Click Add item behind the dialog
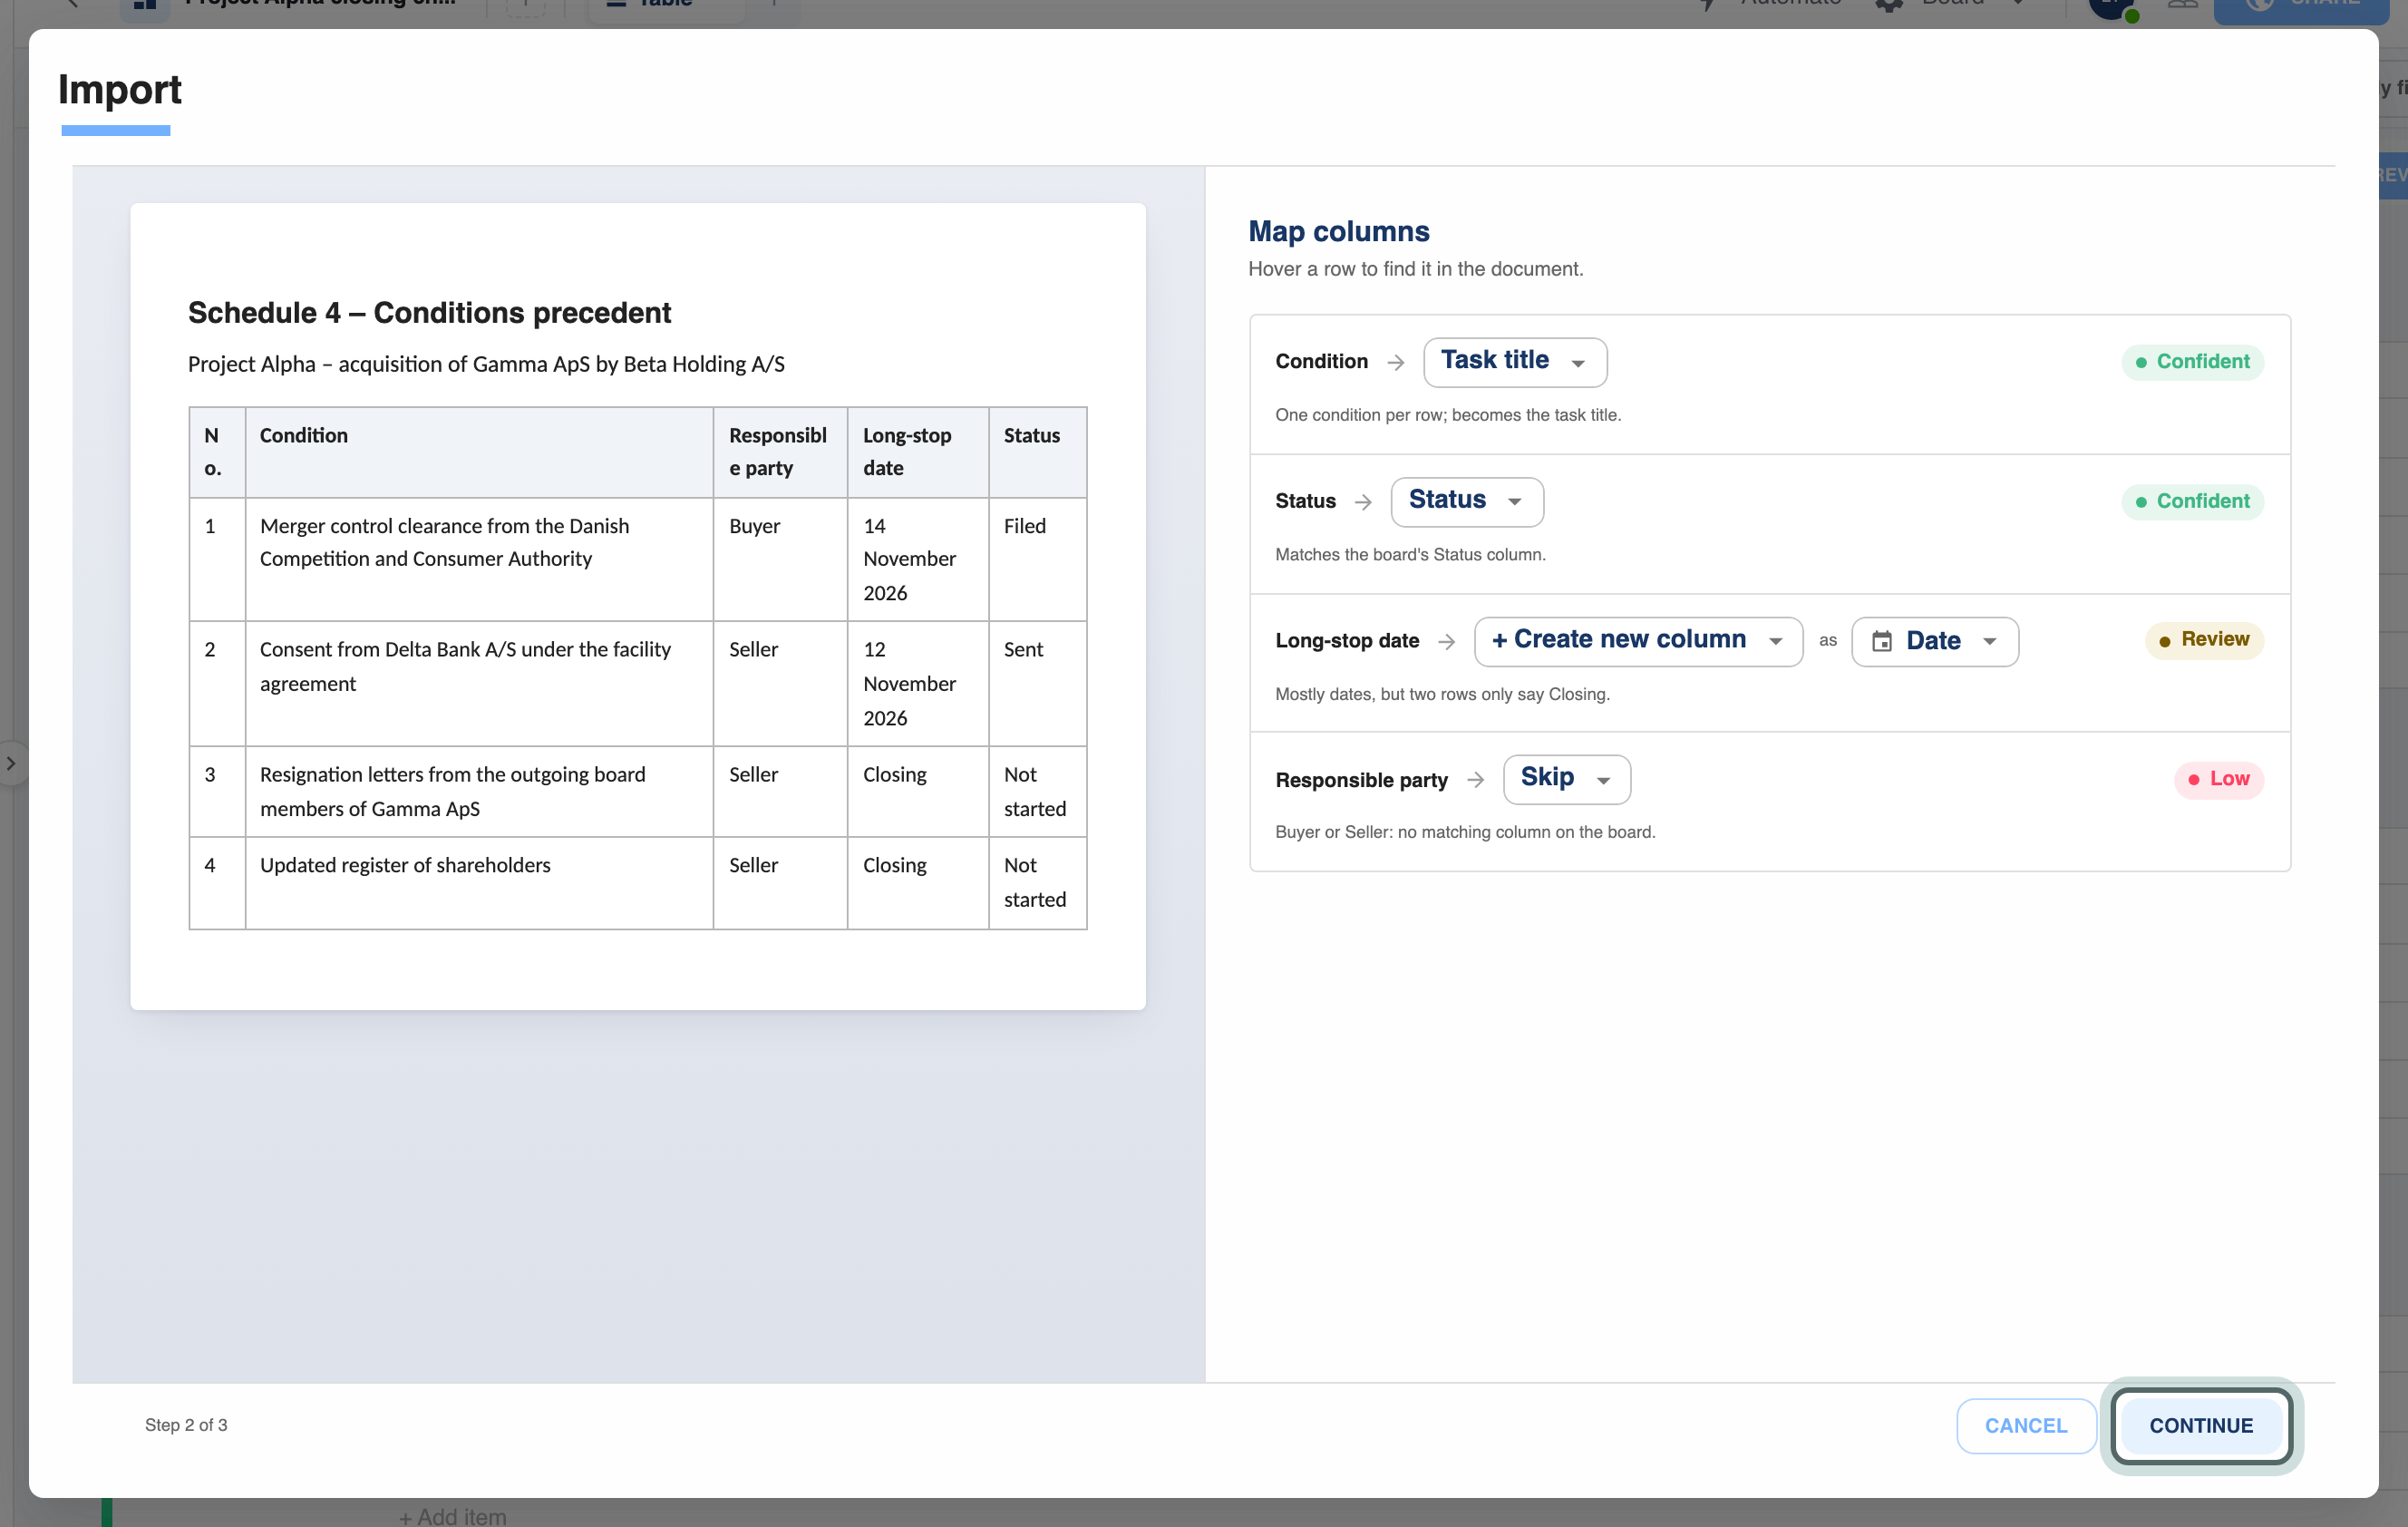 click(453, 1516)
